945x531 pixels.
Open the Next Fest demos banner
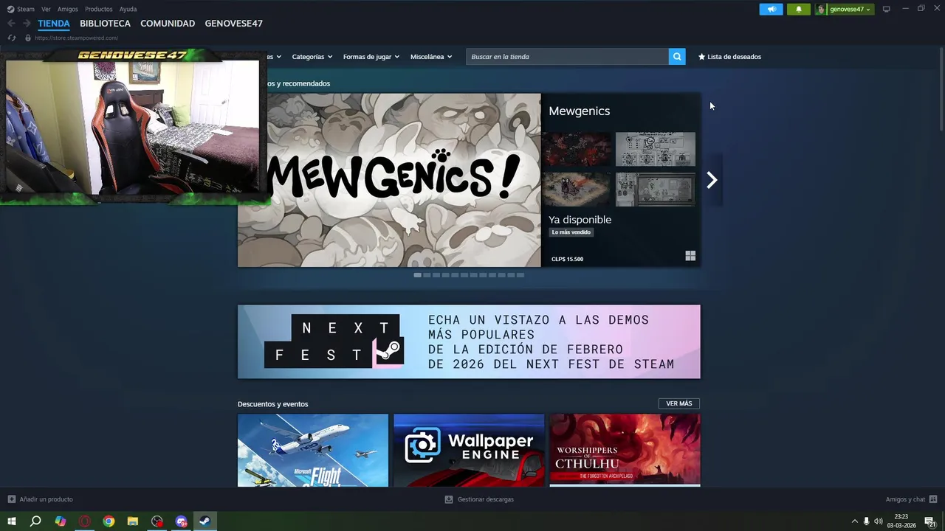click(x=469, y=341)
